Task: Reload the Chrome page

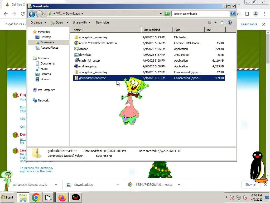Action: click(23, 14)
